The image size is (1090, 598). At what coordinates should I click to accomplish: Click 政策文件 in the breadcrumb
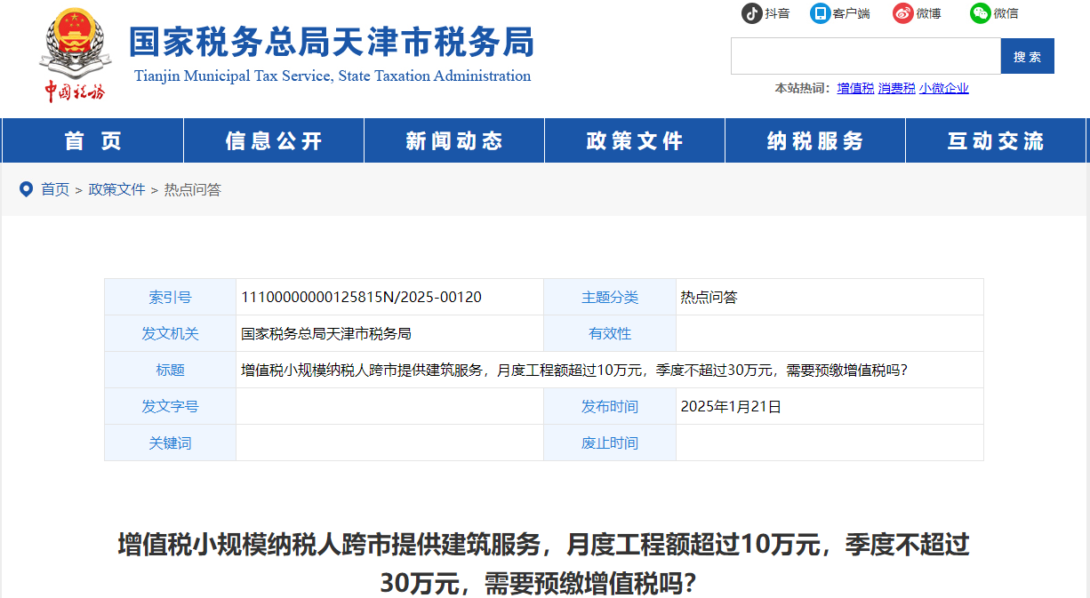click(x=116, y=189)
